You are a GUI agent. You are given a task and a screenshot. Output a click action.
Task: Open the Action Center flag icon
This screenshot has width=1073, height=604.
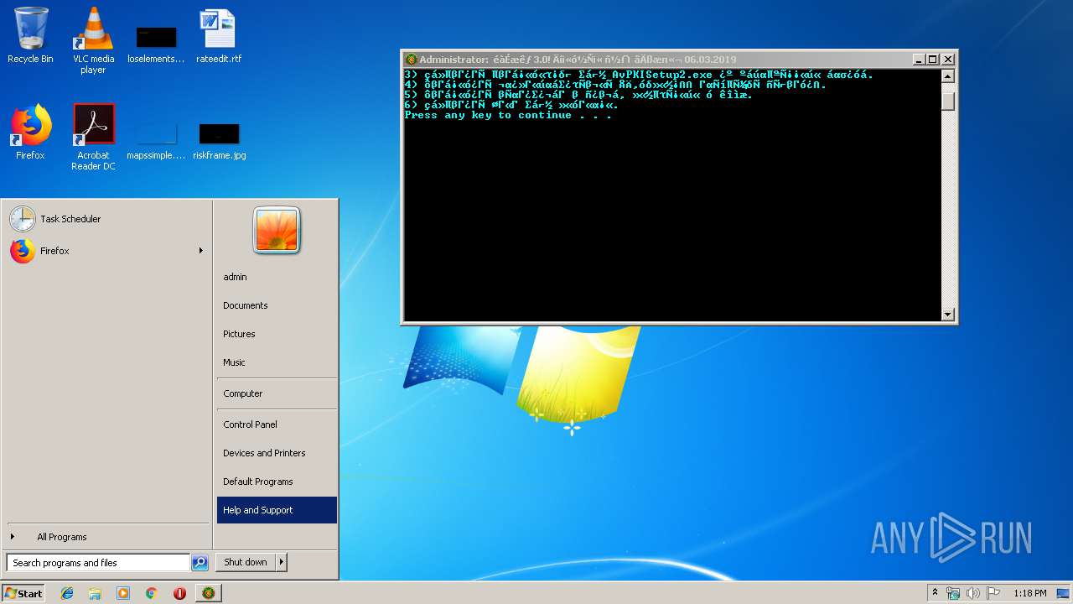pyautogui.click(x=993, y=593)
